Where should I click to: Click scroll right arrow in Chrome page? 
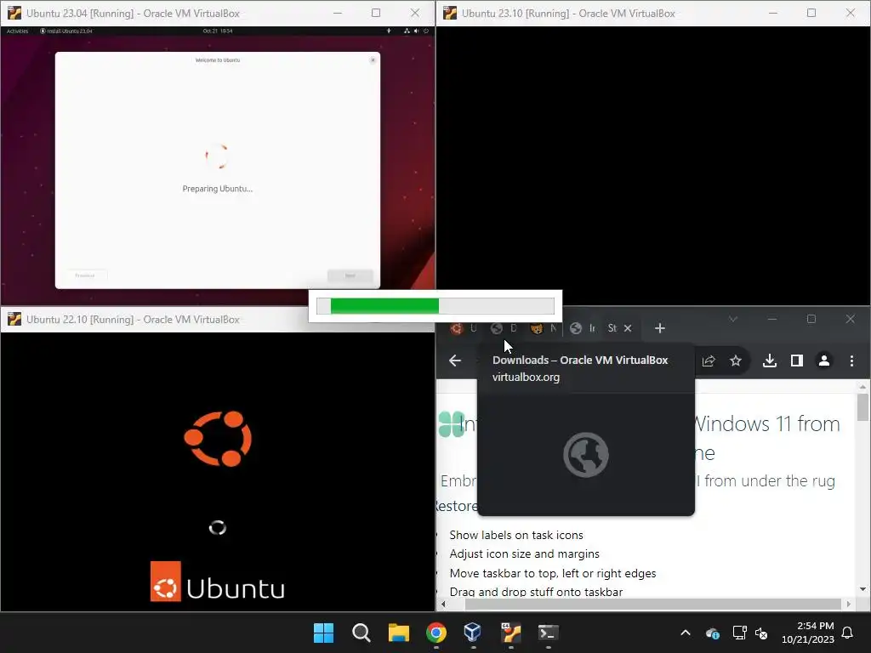pyautogui.click(x=848, y=604)
